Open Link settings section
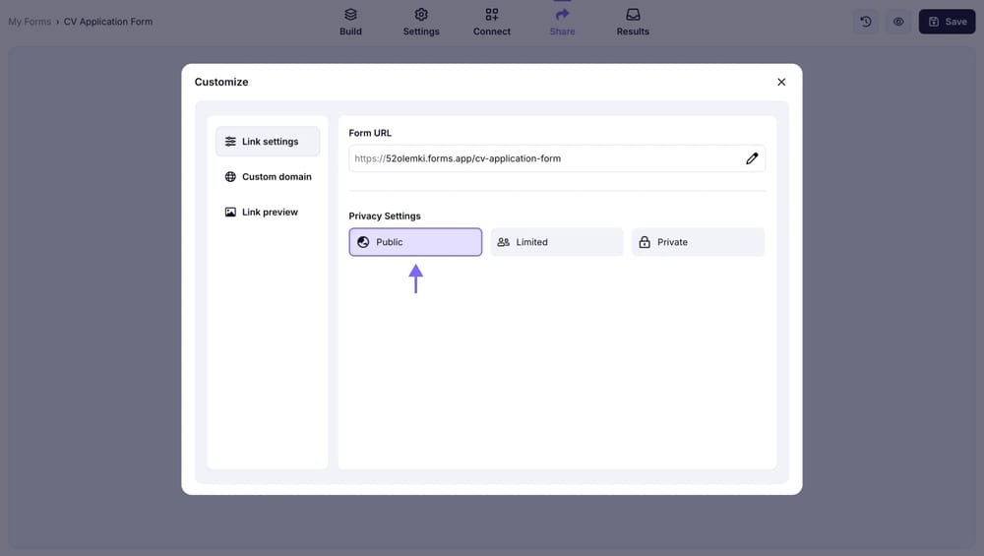 click(268, 142)
